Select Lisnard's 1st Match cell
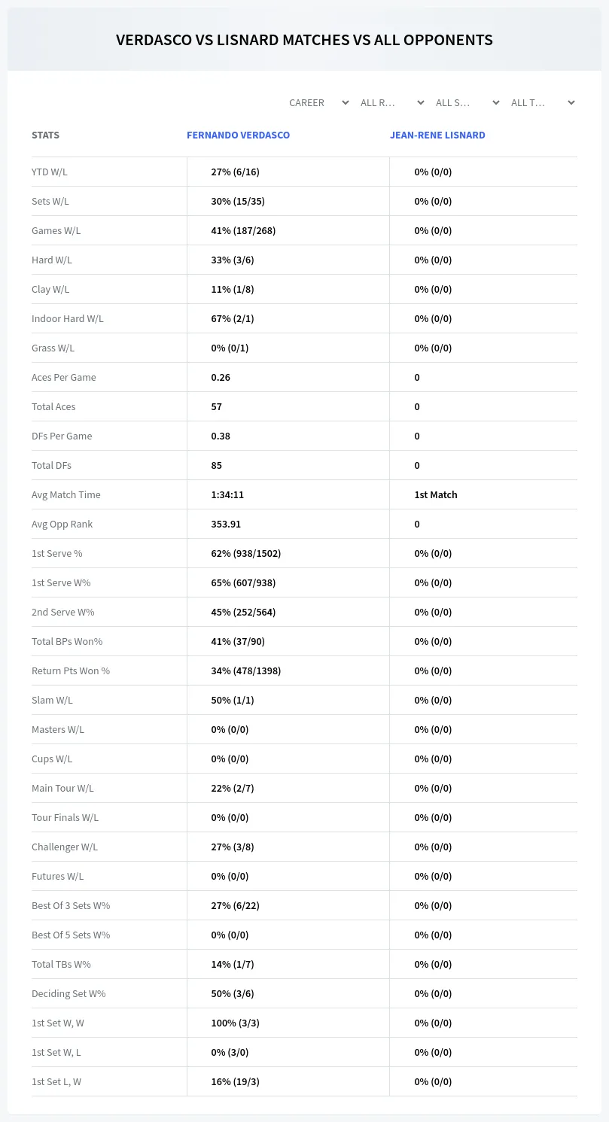The width and height of the screenshot is (609, 1122). coord(436,494)
